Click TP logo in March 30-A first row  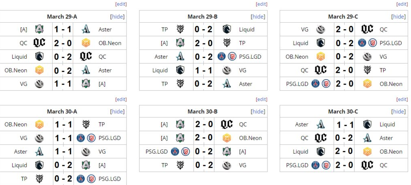point(86,124)
